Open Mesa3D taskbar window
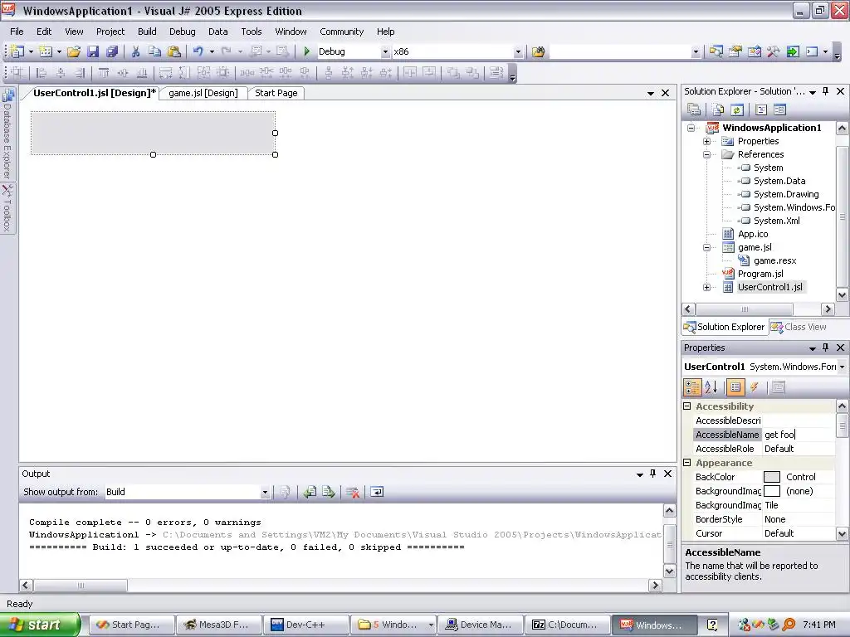The width and height of the screenshot is (850, 637). pyautogui.click(x=218, y=625)
